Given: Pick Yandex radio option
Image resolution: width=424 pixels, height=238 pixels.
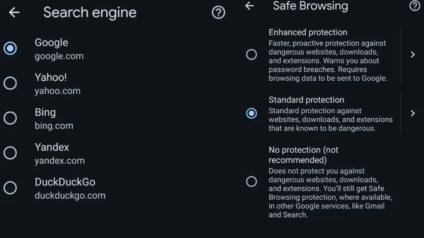Looking at the screenshot, I should tap(10, 153).
